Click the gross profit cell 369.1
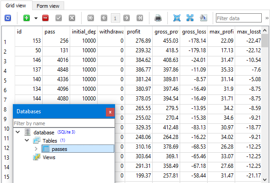The image size is (270, 183). pos(166,156)
